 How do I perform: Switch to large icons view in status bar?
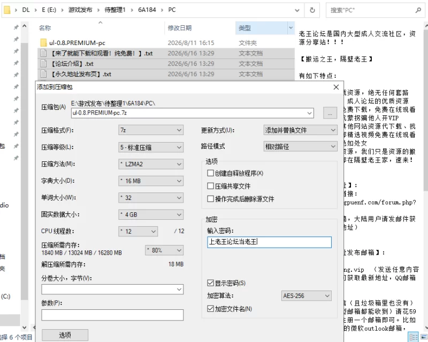pos(423,337)
